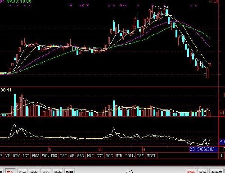
Task: Show the BOLL indicator
Action: 130,155
